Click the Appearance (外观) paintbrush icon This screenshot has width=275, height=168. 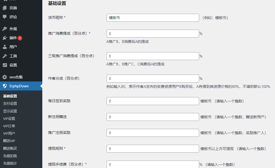[x=5, y=29]
